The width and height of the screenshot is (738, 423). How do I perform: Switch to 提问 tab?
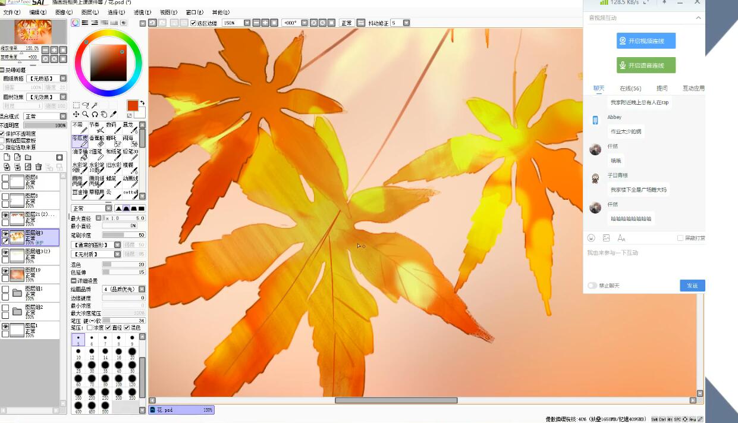click(x=662, y=88)
